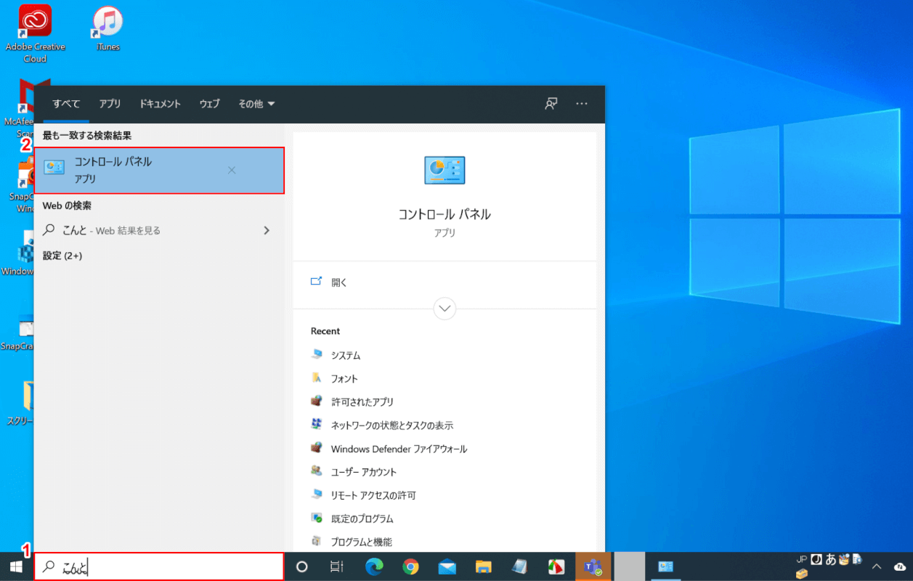The image size is (913, 581).
Task: Open the OneDrive cloud tray icon
Action: [901, 566]
